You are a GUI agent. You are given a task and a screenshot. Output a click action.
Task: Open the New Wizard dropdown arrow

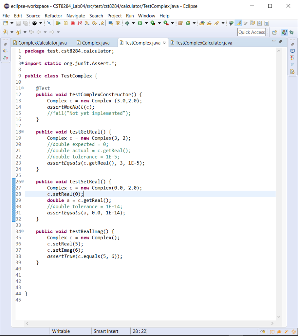(x=11, y=23)
